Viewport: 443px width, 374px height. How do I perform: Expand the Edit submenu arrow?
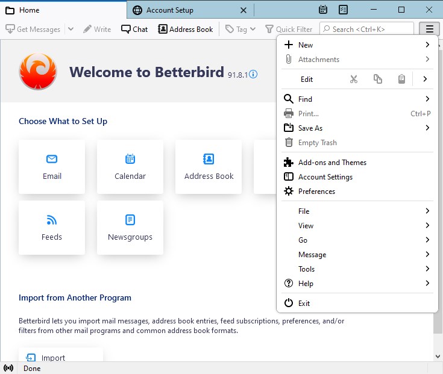click(425, 79)
